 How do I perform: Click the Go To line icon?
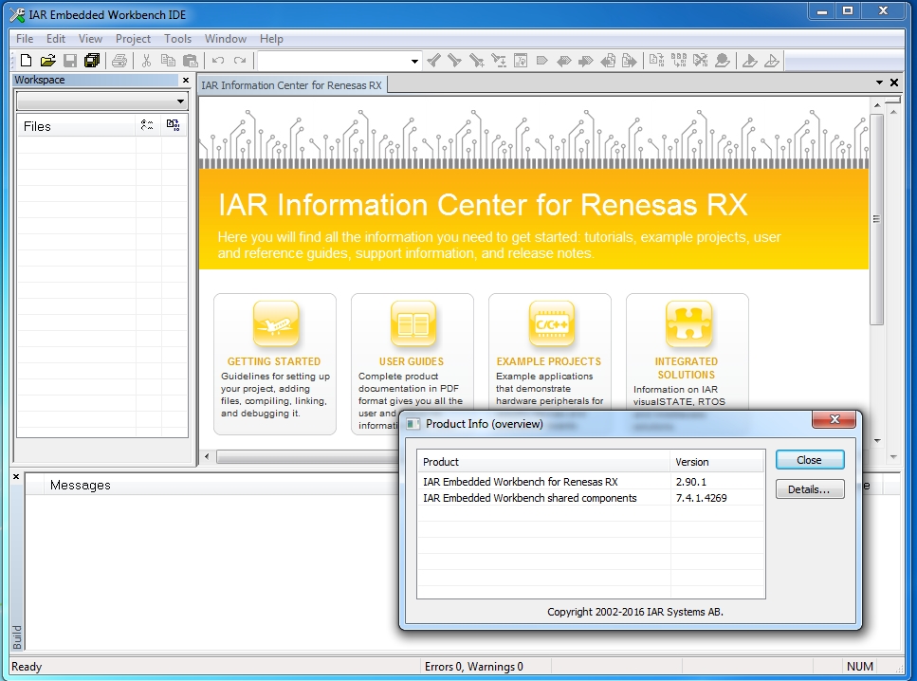521,61
